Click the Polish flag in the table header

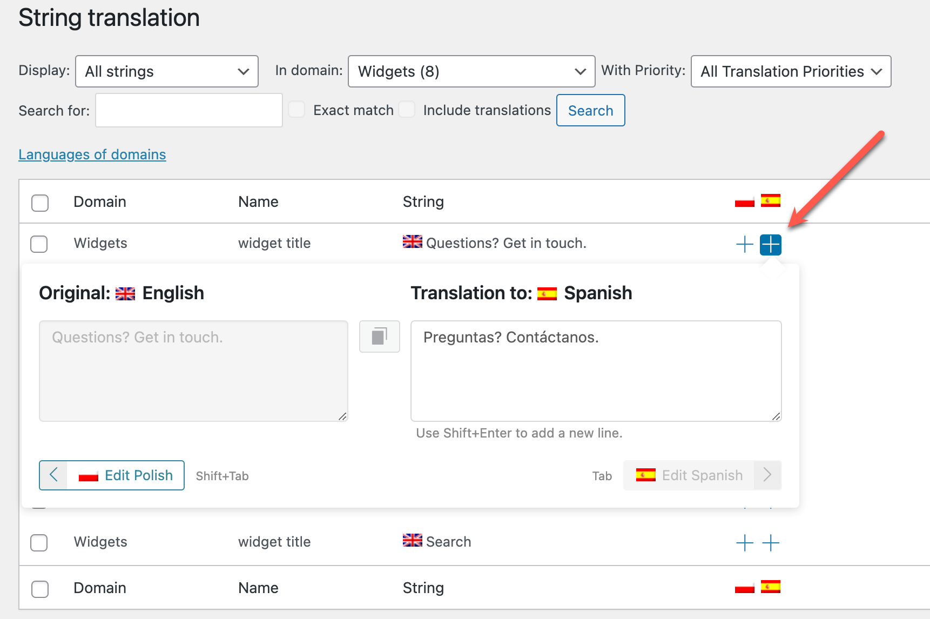click(744, 200)
